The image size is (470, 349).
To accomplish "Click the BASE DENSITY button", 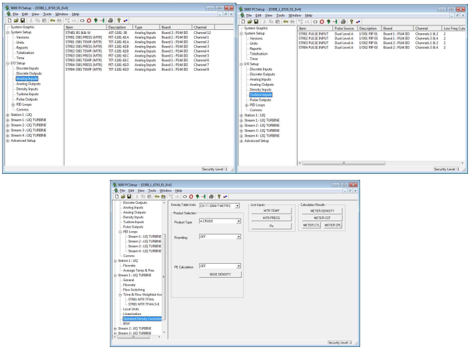I will click(220, 274).
